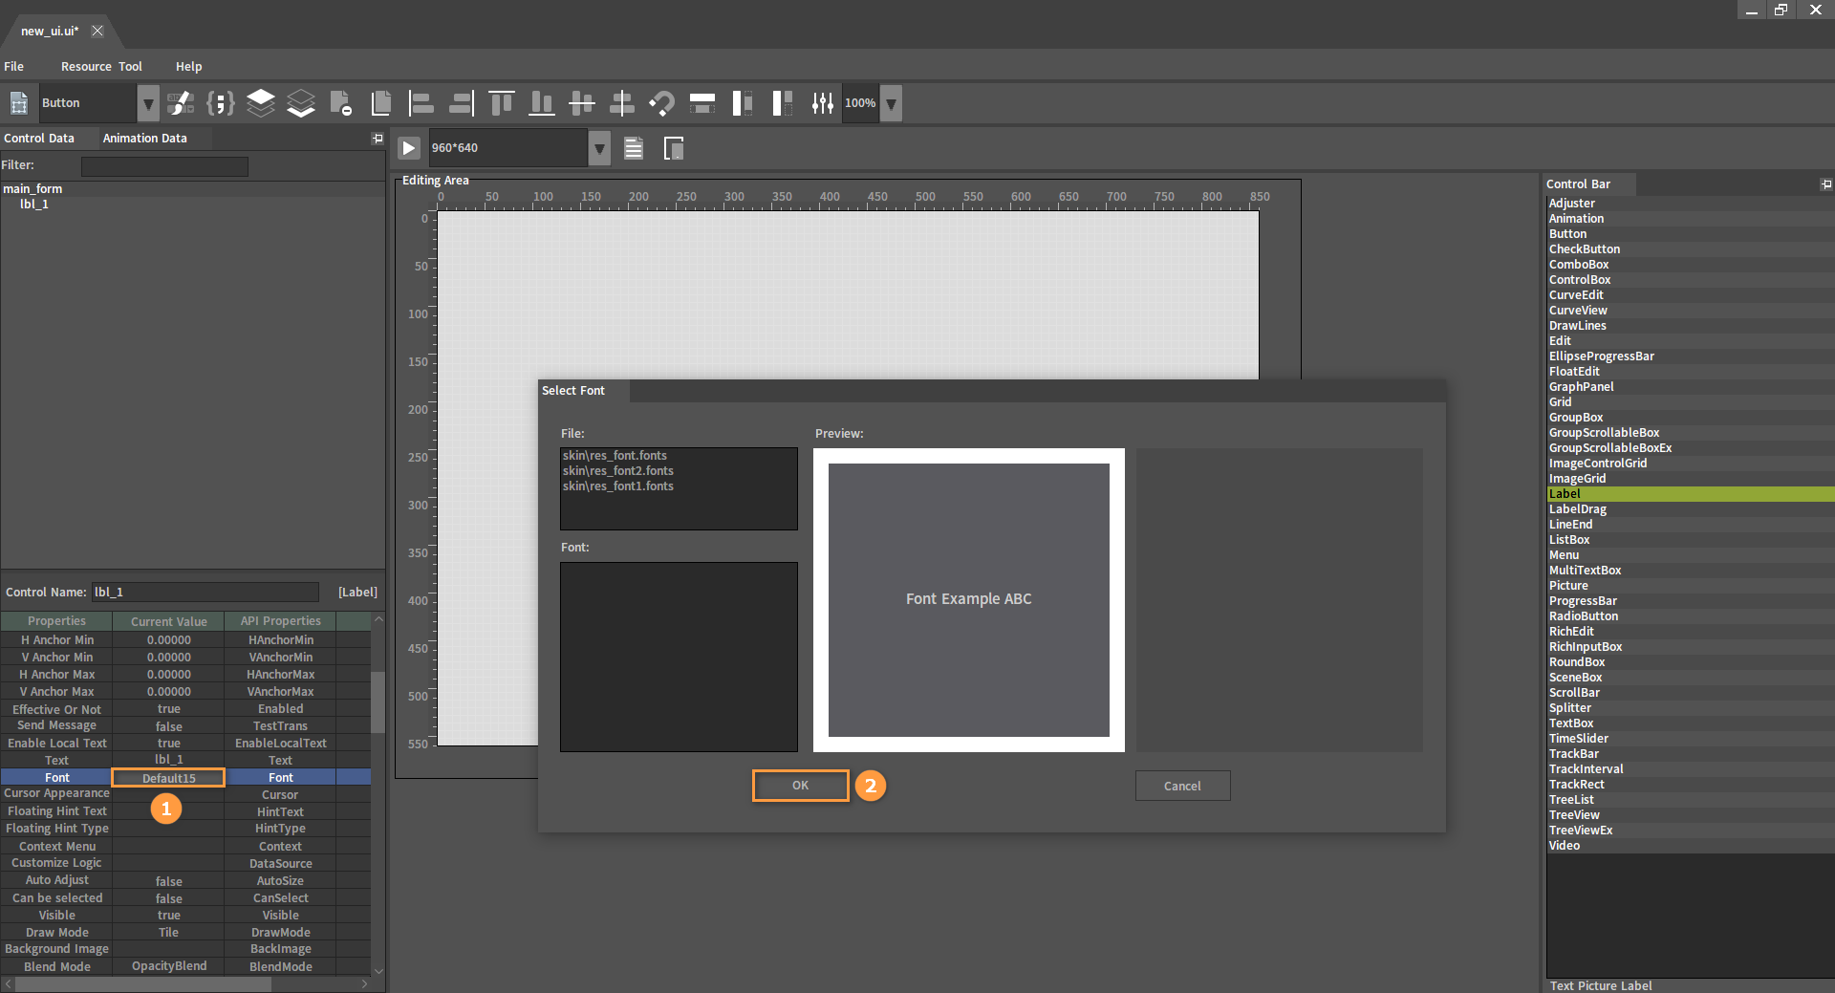Open the curly braces script tool
Screen dimensions: 1835x993
pyautogui.click(x=221, y=103)
